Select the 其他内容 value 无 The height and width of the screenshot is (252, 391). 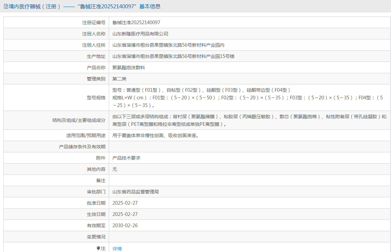coord(114,169)
